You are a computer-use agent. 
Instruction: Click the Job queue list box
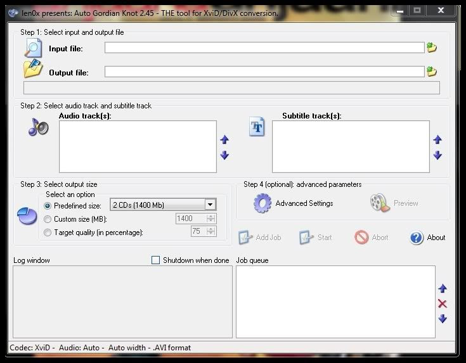point(335,302)
